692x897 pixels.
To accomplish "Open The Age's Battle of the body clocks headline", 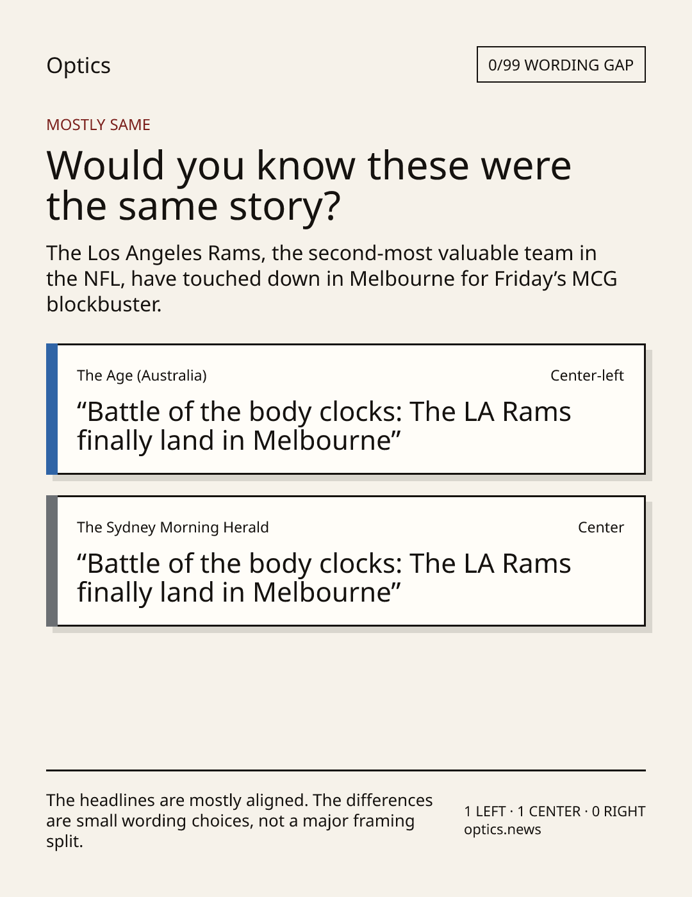I will point(324,426).
